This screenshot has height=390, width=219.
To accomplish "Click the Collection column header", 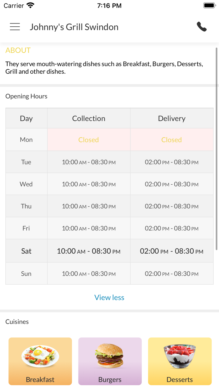I will coord(89,119).
